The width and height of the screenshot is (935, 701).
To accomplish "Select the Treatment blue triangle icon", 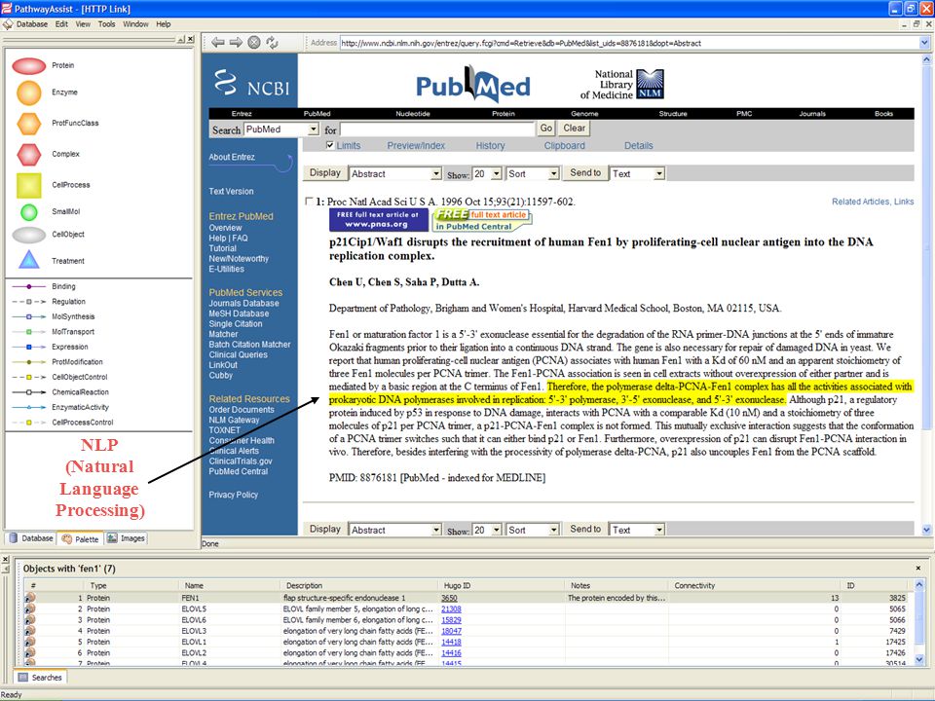I will click(x=28, y=260).
